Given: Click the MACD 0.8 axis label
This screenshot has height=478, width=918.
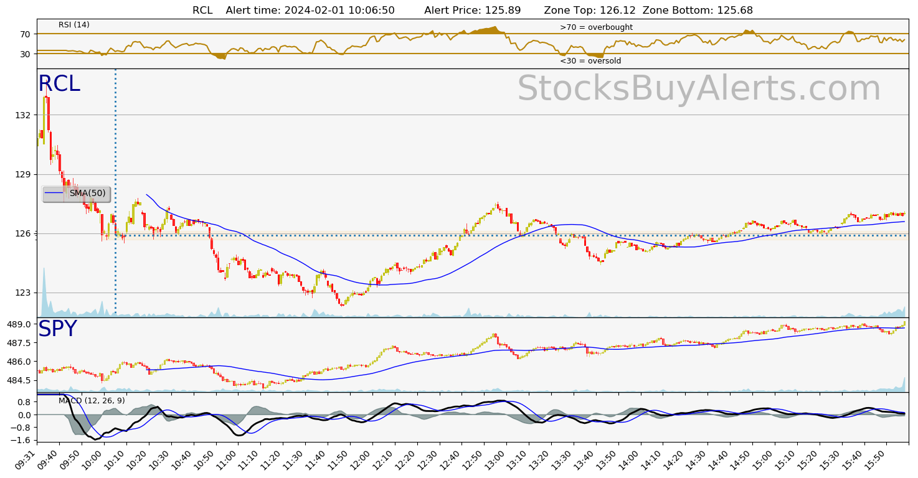Looking at the screenshot, I should pos(24,402).
